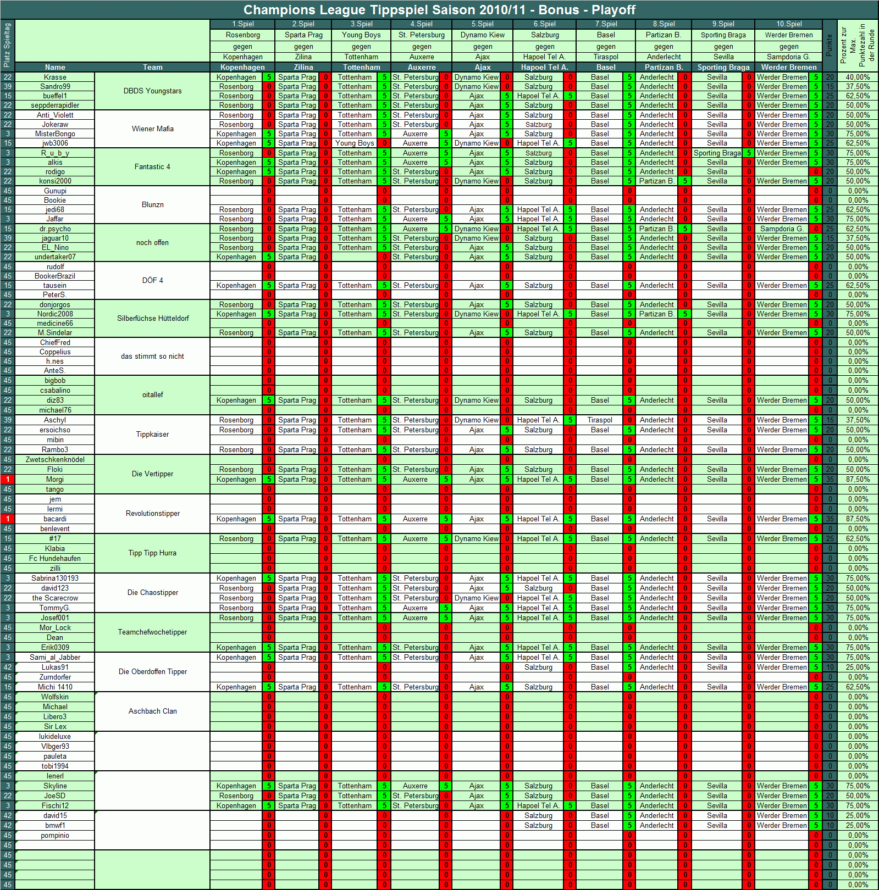The image size is (879, 890).
Task: Click the 'Sporting Braga' tip in R_u_b_y's row
Action: [717, 153]
